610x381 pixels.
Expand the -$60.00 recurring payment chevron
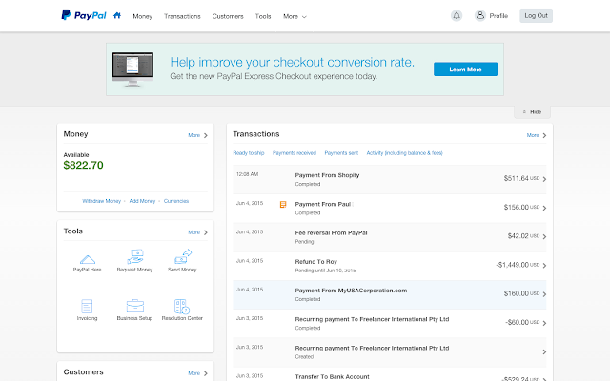click(x=544, y=323)
